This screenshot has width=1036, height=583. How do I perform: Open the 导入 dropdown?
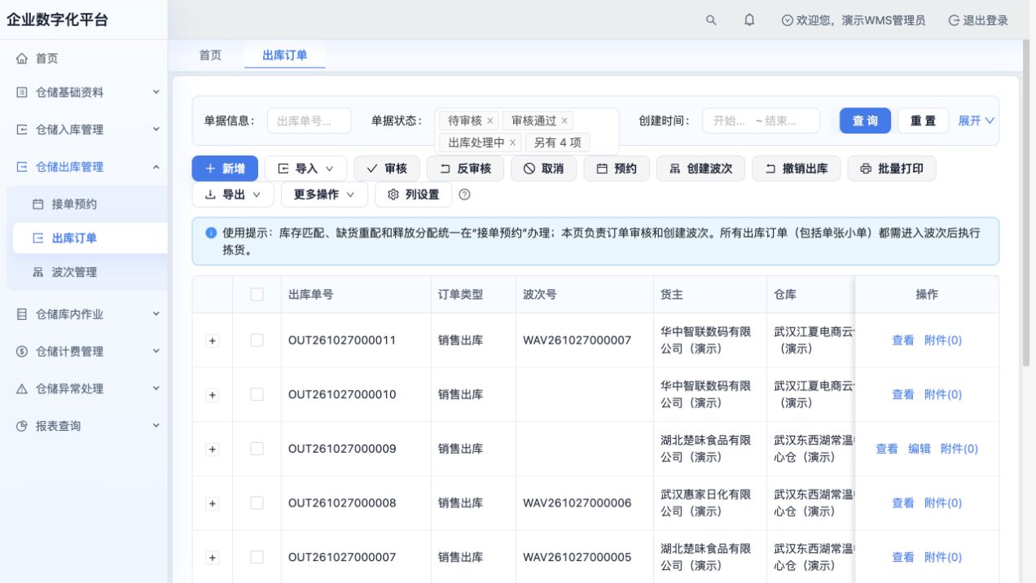(x=305, y=169)
